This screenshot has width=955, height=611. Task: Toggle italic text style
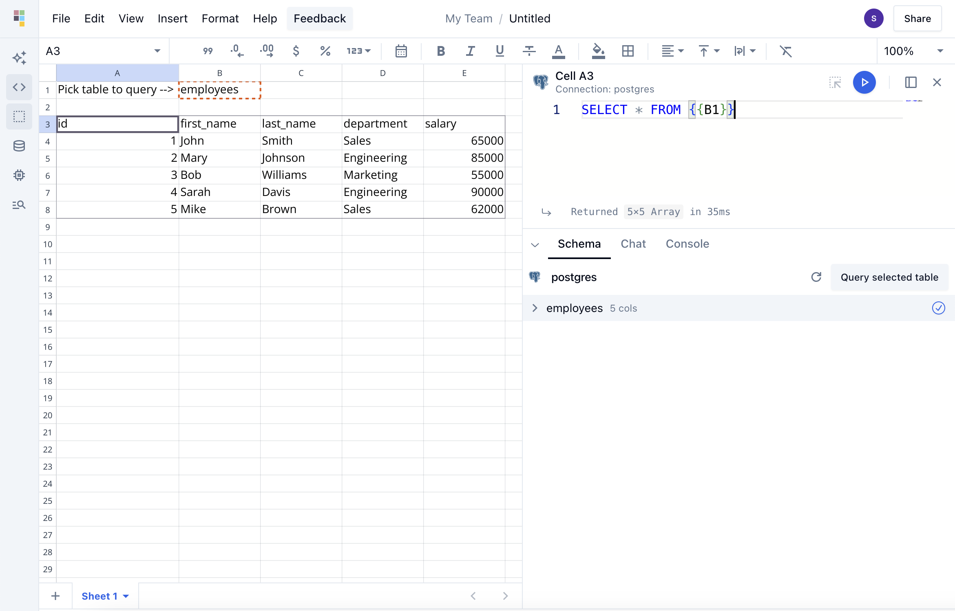(470, 51)
